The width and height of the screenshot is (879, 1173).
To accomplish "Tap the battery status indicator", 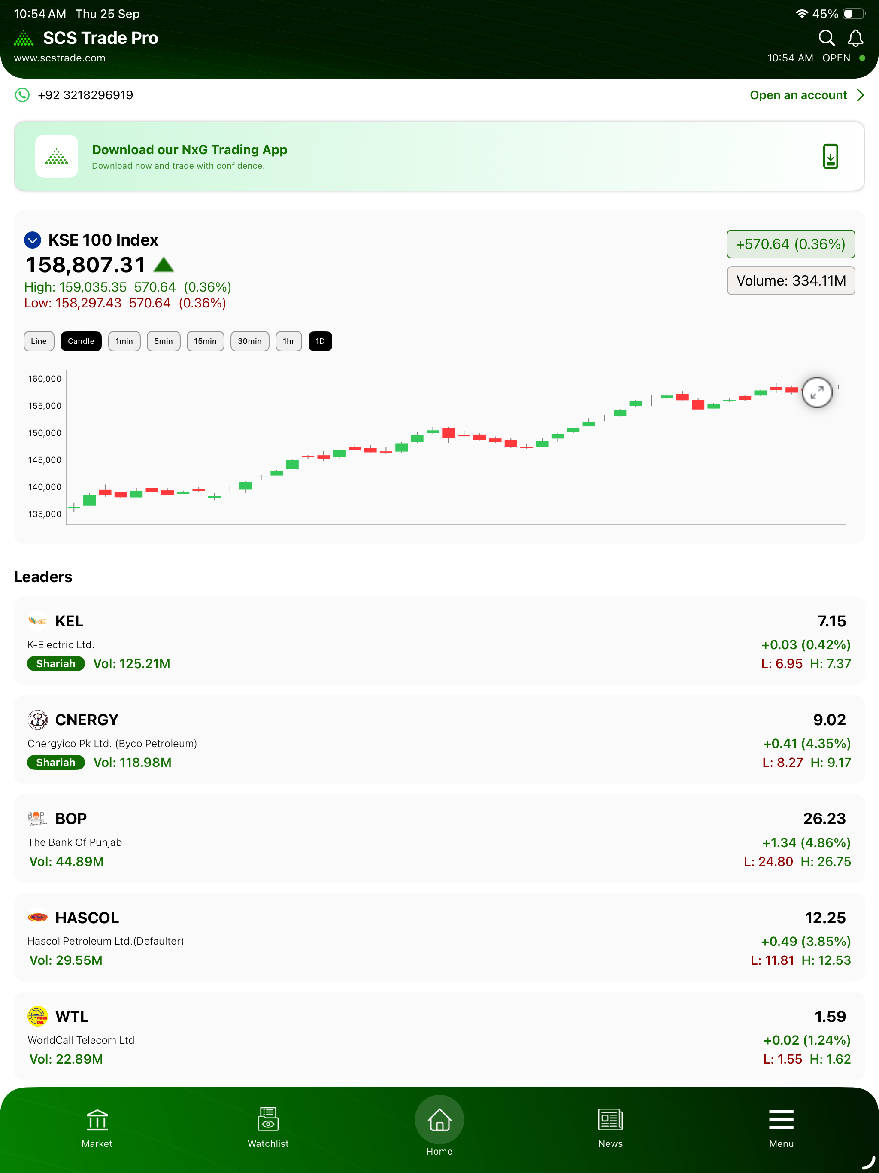I will point(854,14).
